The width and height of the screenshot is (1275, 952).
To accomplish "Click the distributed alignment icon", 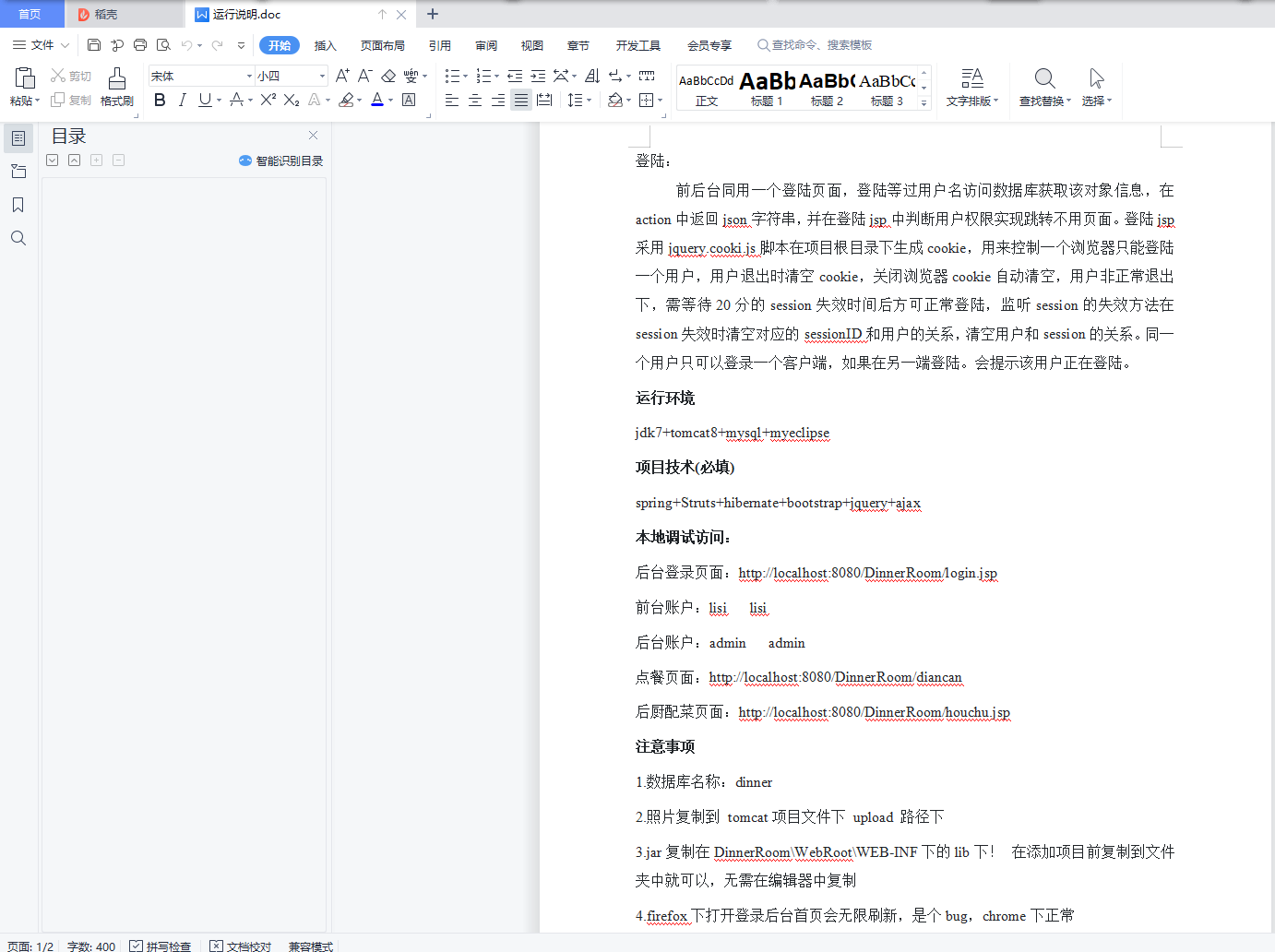I will coord(544,100).
